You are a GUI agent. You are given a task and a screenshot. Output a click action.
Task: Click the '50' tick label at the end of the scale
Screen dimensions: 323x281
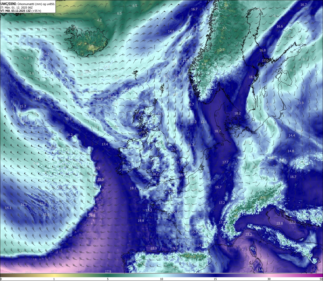pos(321,279)
